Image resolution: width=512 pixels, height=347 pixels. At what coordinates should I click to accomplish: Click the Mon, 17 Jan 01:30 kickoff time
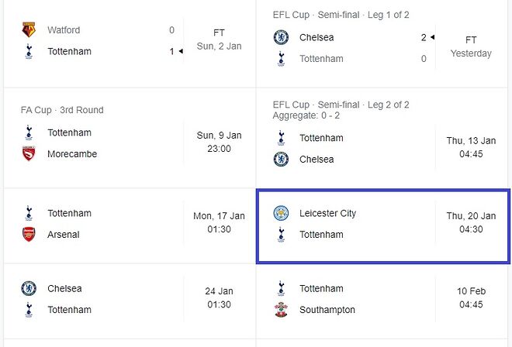tap(219, 223)
